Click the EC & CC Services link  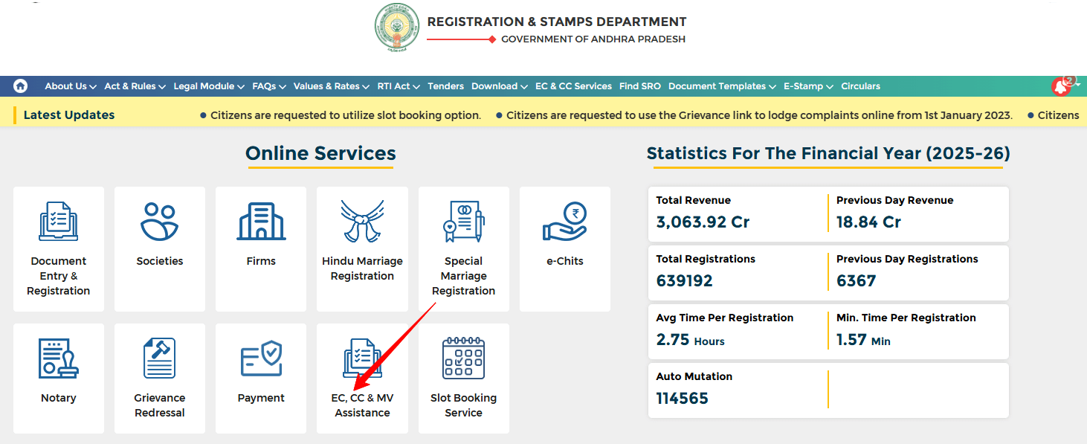pos(573,86)
